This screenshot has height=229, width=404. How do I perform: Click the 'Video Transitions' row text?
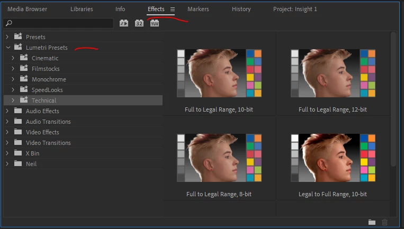pyautogui.click(x=48, y=143)
